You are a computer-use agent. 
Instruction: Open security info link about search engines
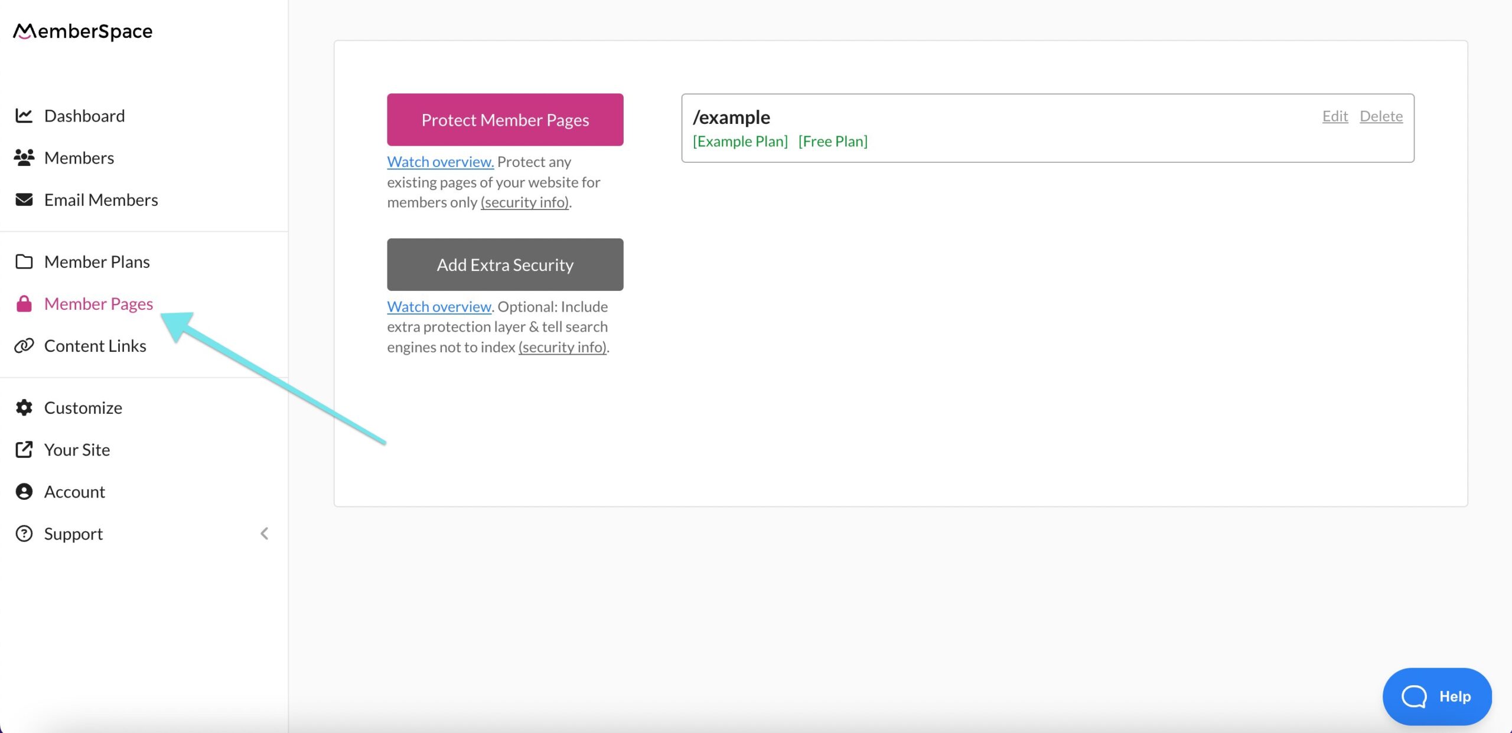(563, 347)
